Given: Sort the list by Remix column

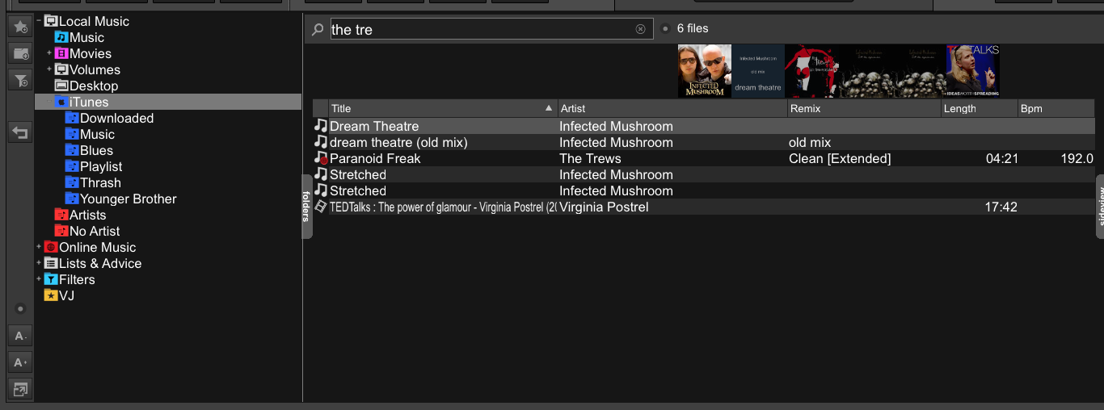Looking at the screenshot, I should click(864, 108).
